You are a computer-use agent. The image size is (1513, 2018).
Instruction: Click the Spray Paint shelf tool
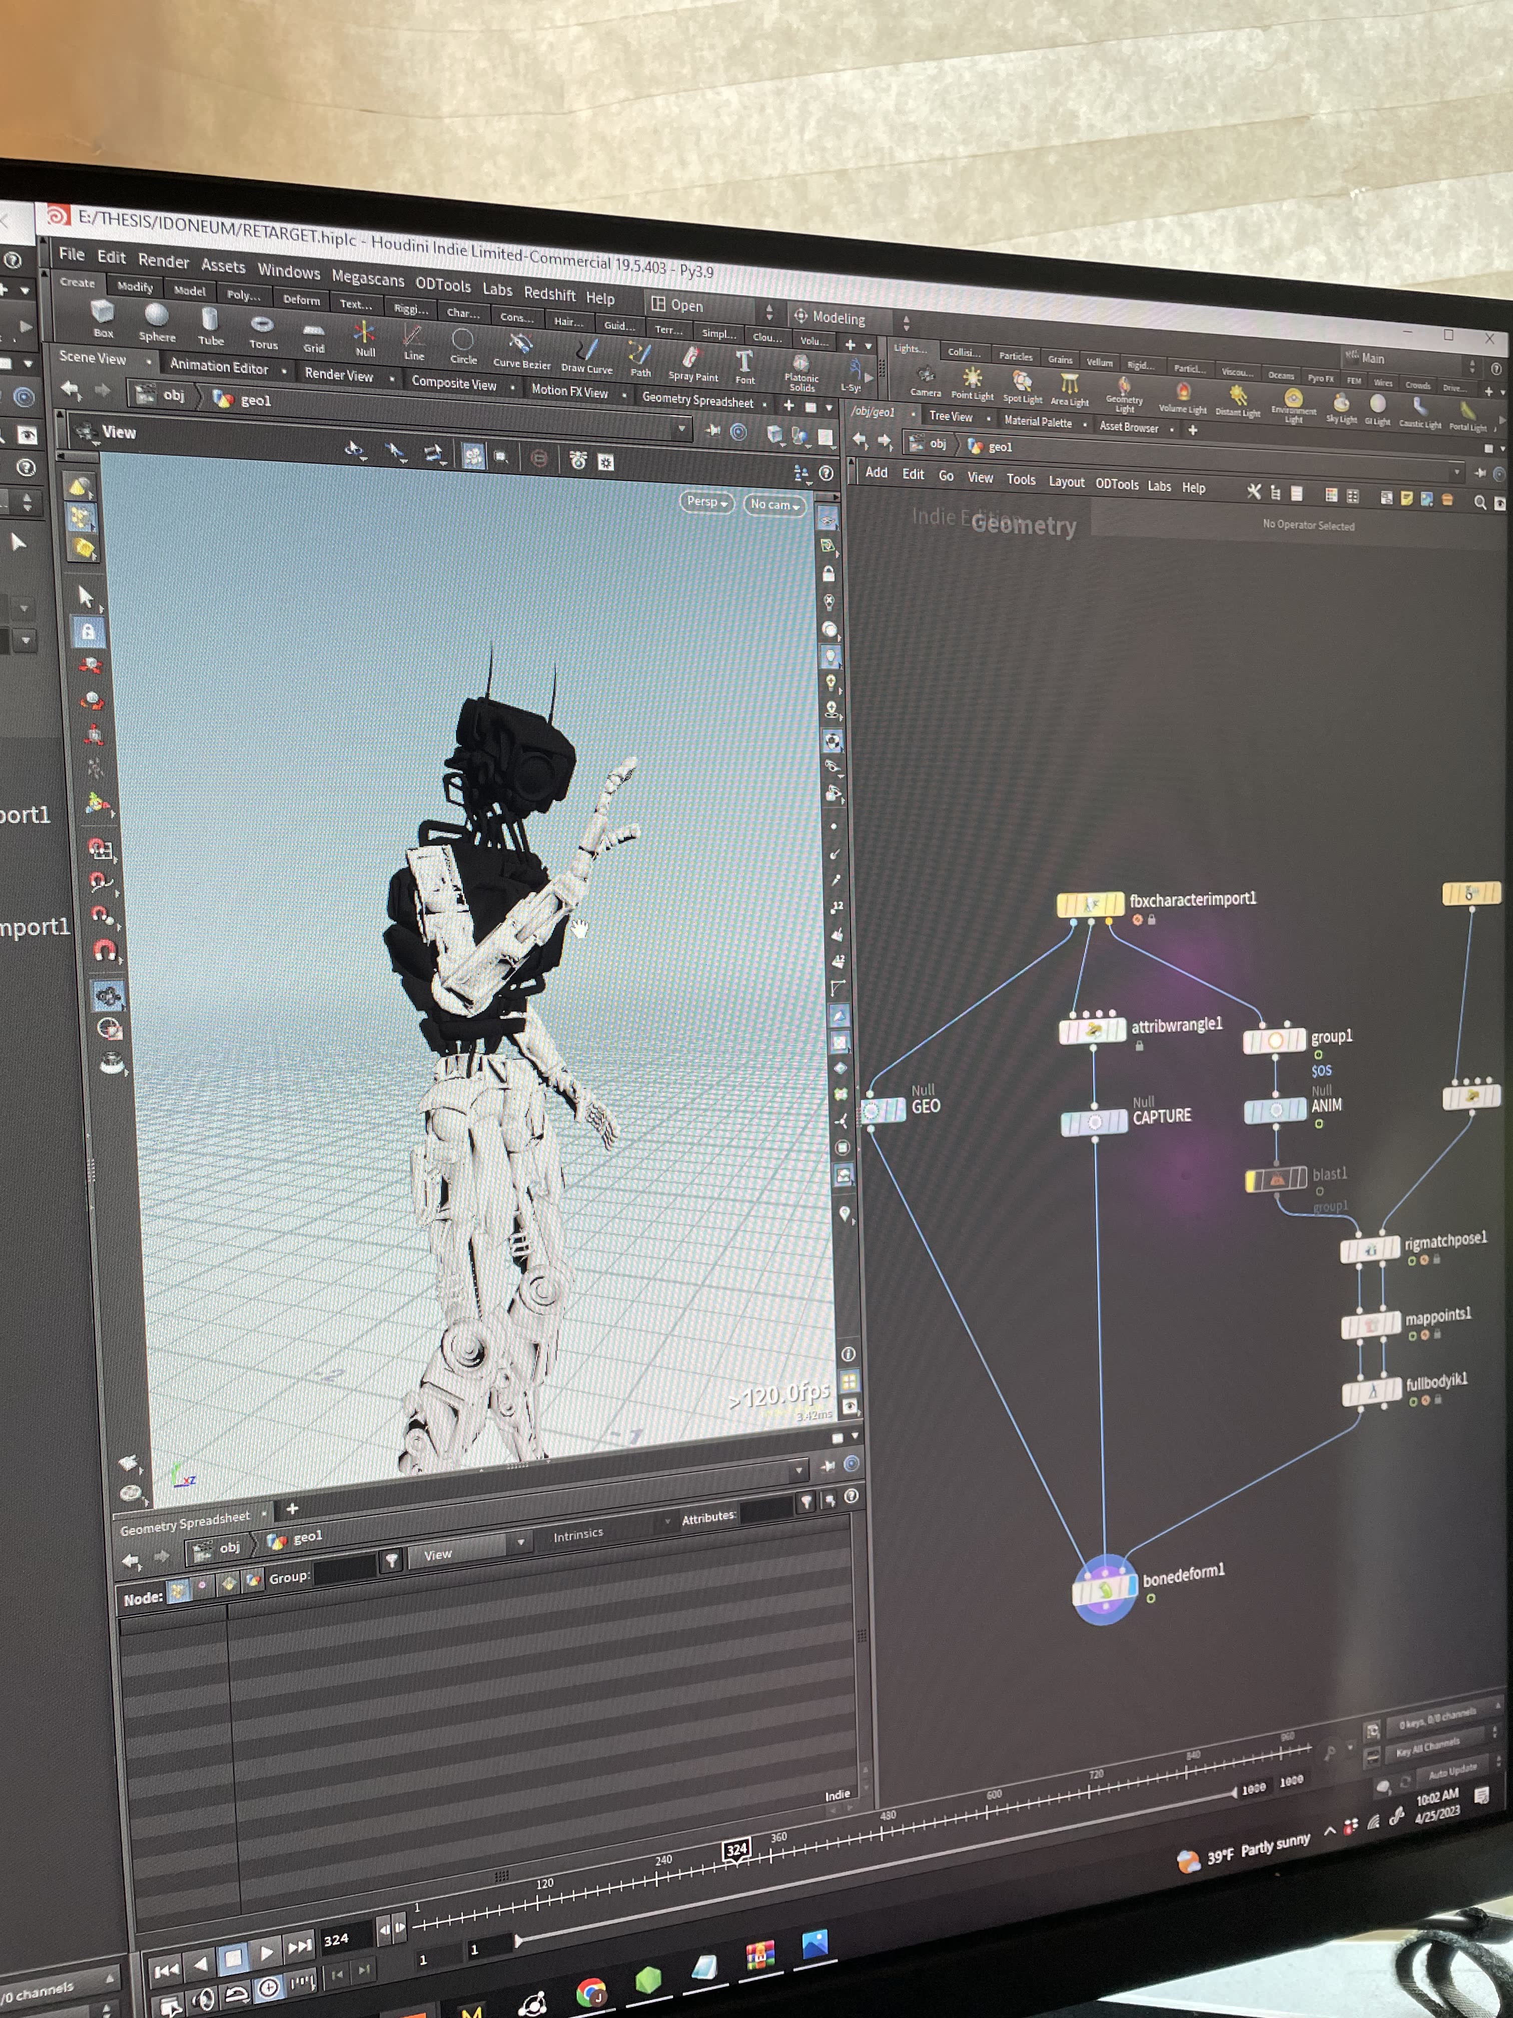[693, 364]
